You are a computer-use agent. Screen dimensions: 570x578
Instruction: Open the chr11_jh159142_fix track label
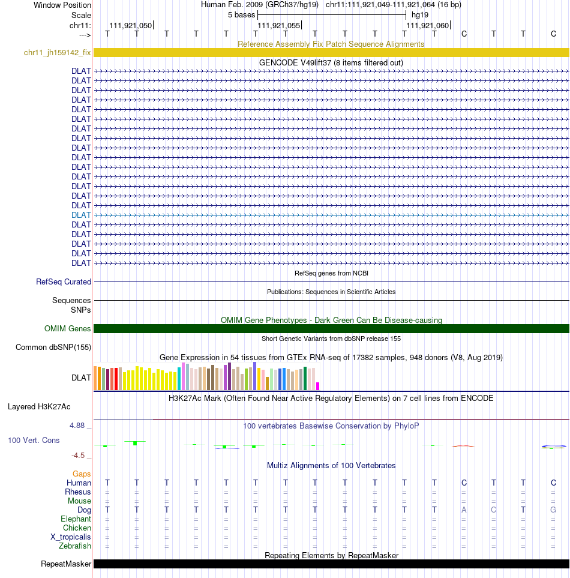(58, 52)
